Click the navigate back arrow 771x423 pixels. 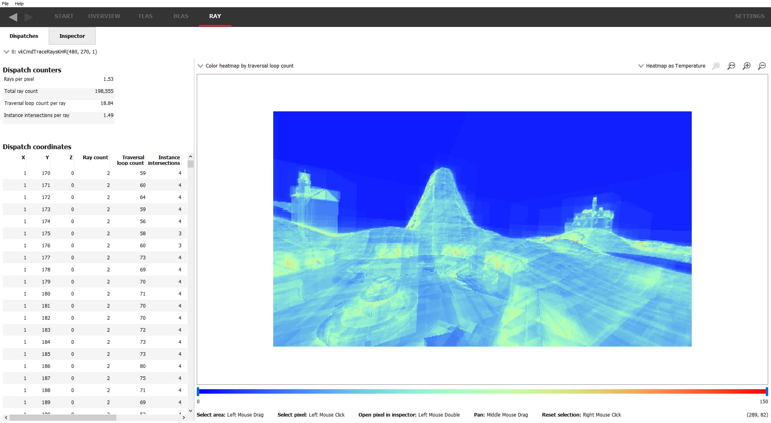13,17
